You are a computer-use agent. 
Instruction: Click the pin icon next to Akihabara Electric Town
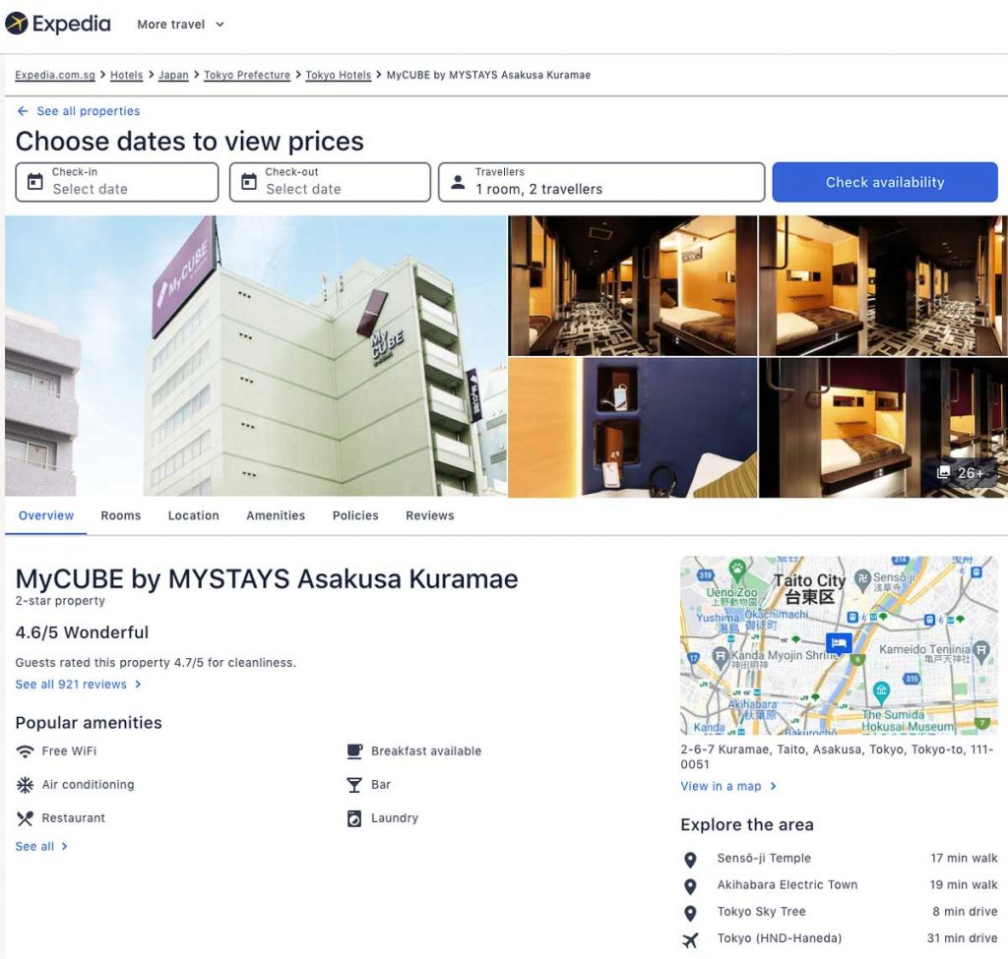(690, 886)
